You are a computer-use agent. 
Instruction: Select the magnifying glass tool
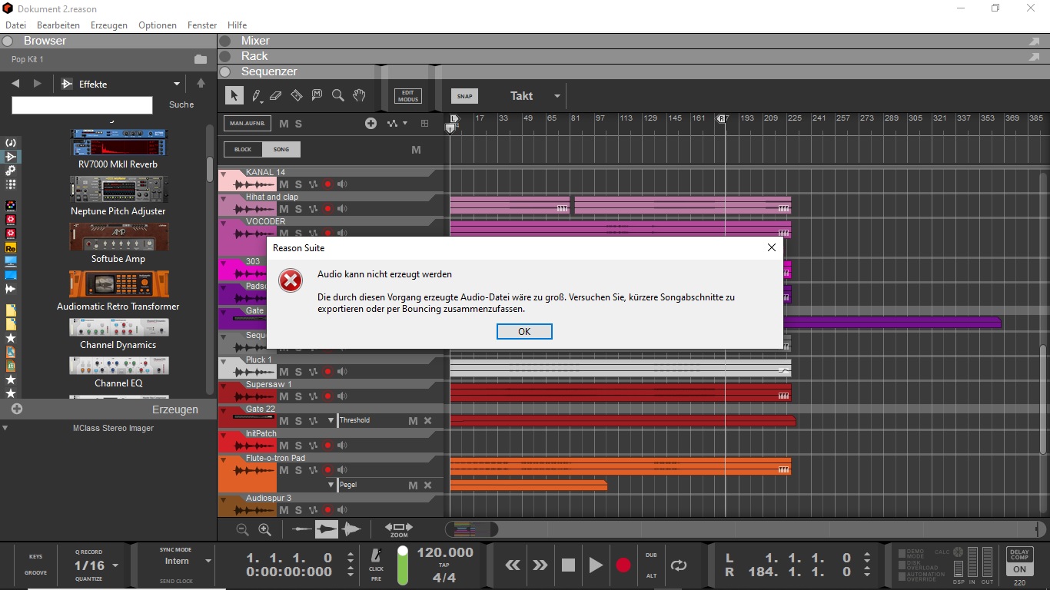337,95
